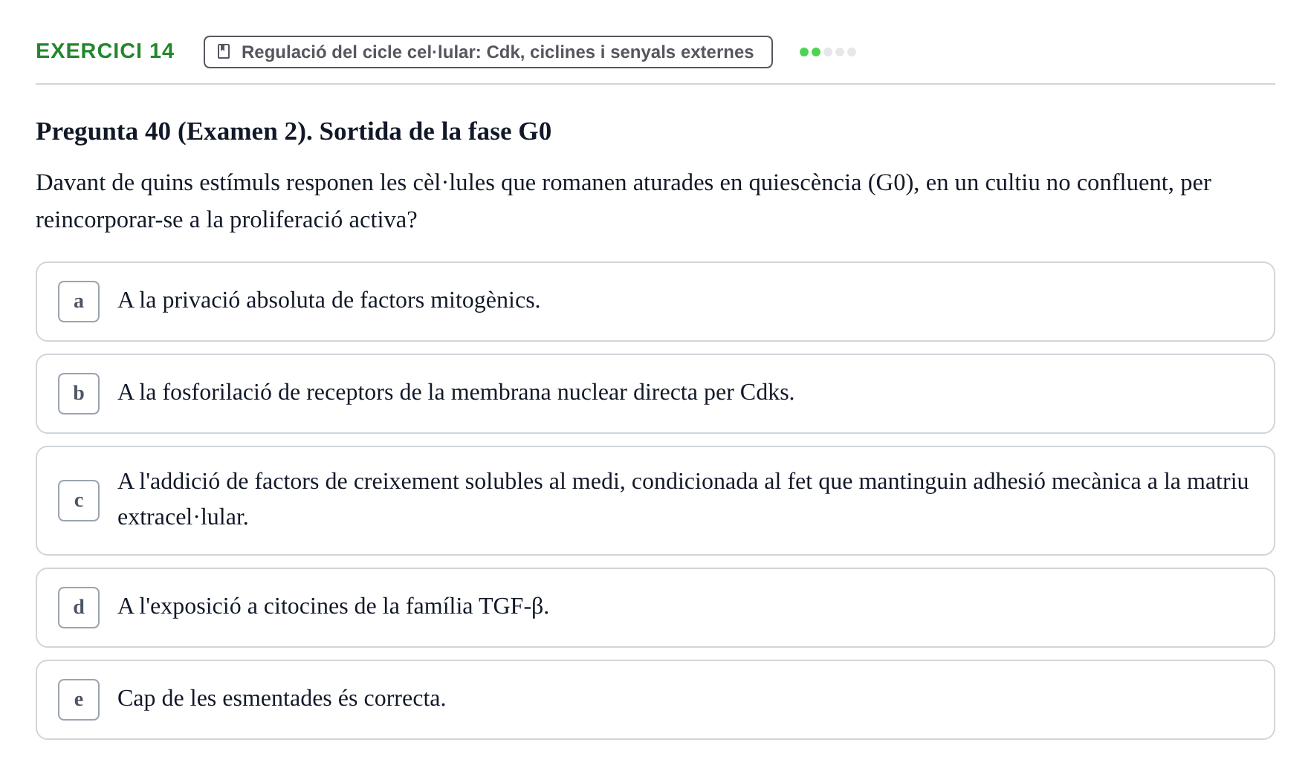1311x777 pixels.
Task: Click the Pregunta 40 Sortida de la fase G0 title
Action: tap(294, 131)
